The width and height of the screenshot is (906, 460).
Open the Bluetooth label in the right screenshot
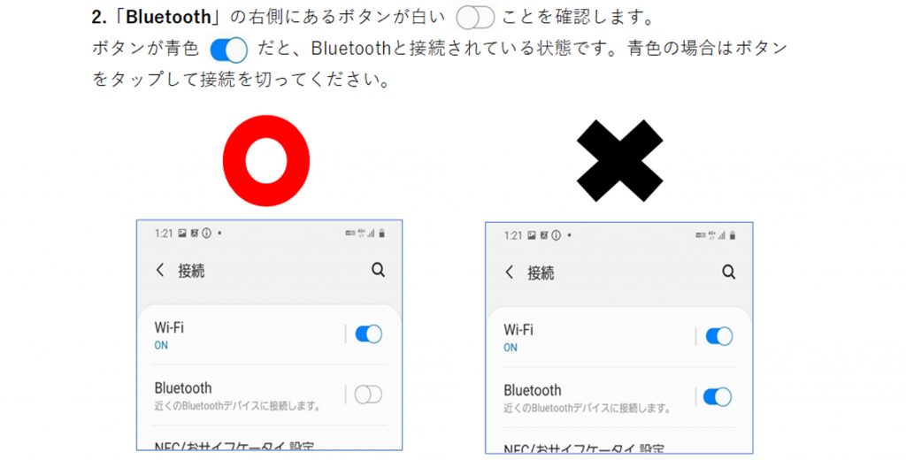tap(532, 390)
